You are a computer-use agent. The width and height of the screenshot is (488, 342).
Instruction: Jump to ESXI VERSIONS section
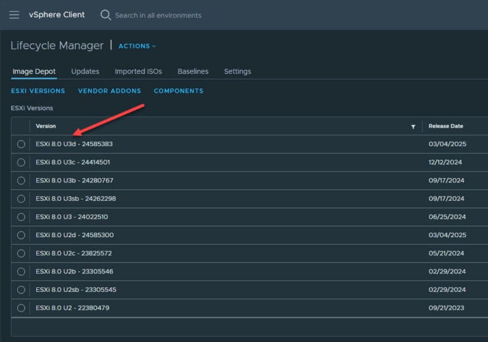coord(38,91)
